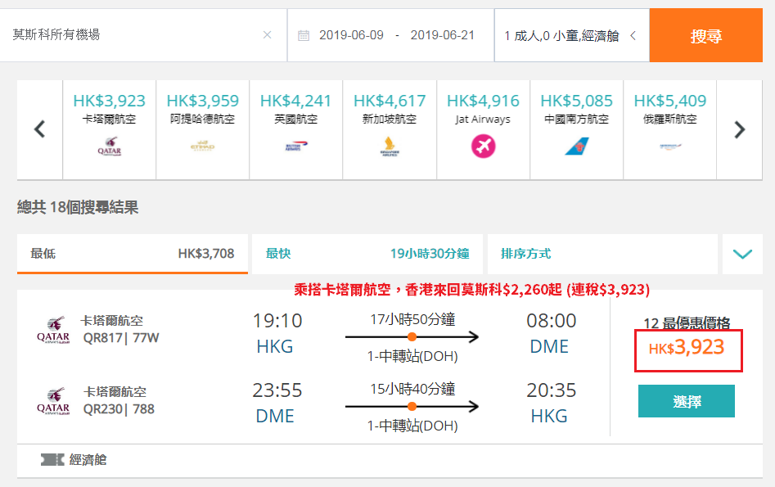Change the return date 2019-06-21
Viewport: 775px width, 487px height.
coord(443,35)
